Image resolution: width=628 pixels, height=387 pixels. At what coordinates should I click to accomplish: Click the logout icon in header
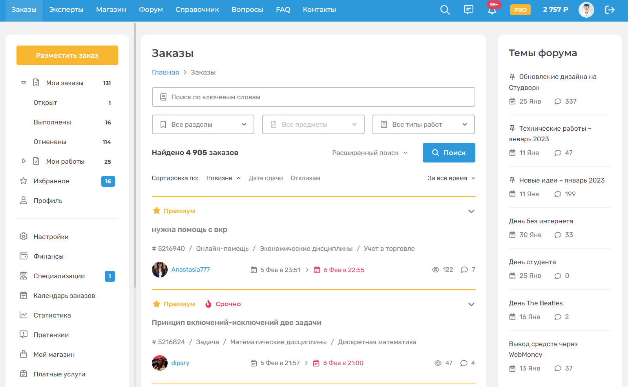[610, 10]
